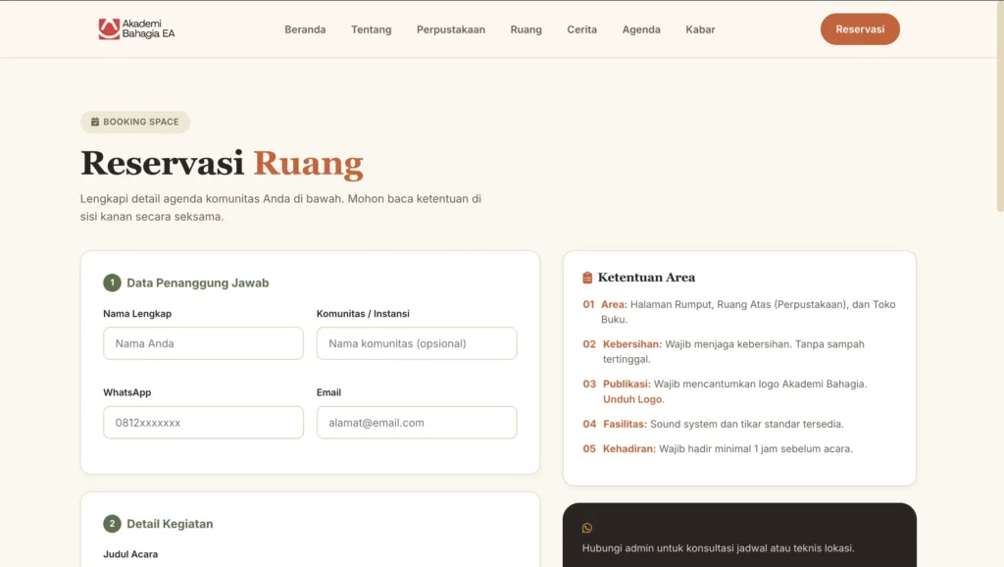Click the Booking Space badge
Viewport: 1004px width, 567px height.
point(135,122)
